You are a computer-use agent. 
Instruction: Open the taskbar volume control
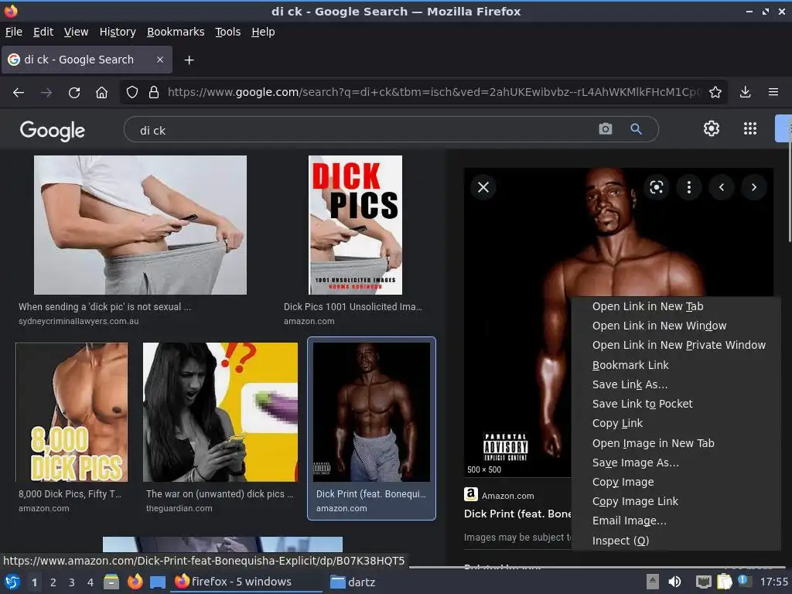pos(674,582)
